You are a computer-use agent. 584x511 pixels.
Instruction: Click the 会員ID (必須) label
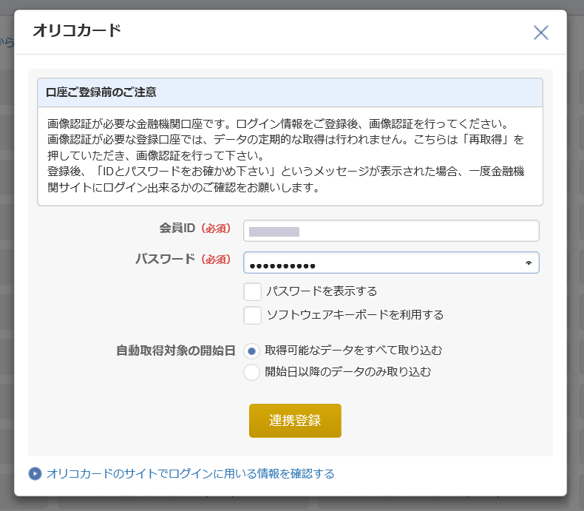195,228
